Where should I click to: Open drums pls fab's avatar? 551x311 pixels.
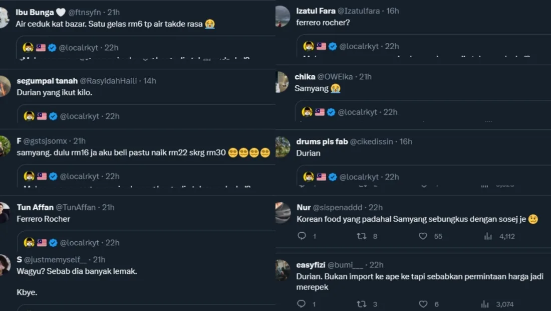pos(283,146)
